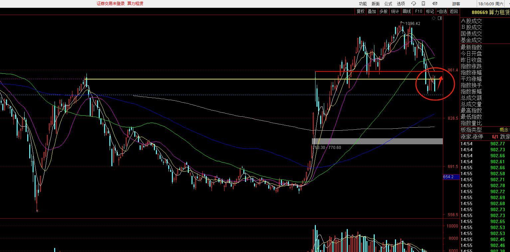
Task: Click the 复权 toolbar button
Action: (361, 11)
